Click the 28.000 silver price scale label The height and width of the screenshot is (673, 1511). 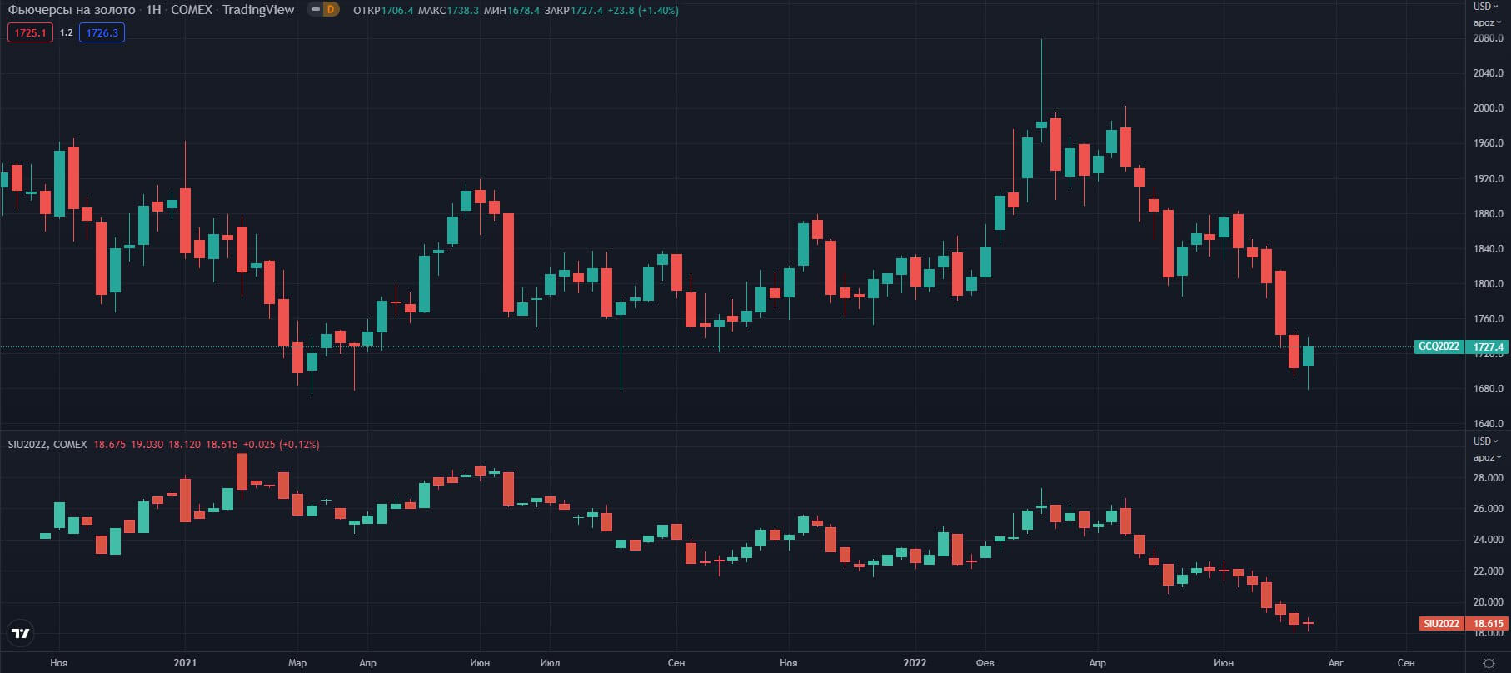pos(1488,478)
